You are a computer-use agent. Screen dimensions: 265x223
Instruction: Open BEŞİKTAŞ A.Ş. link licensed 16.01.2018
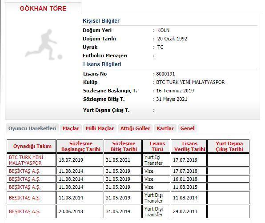tap(24, 179)
